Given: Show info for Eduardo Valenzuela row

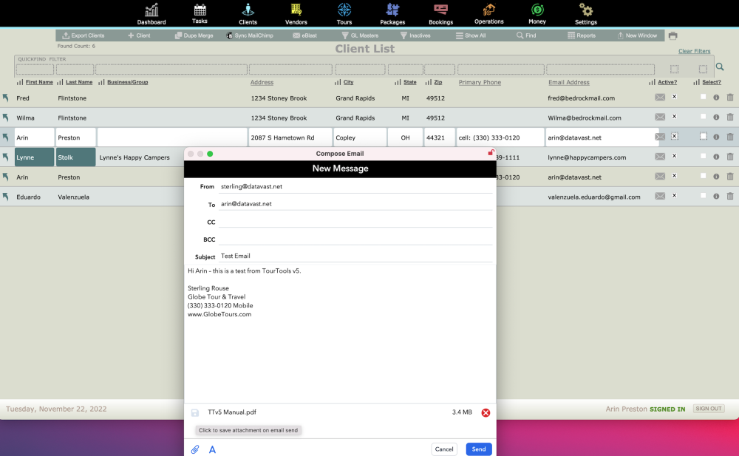Looking at the screenshot, I should (x=716, y=196).
